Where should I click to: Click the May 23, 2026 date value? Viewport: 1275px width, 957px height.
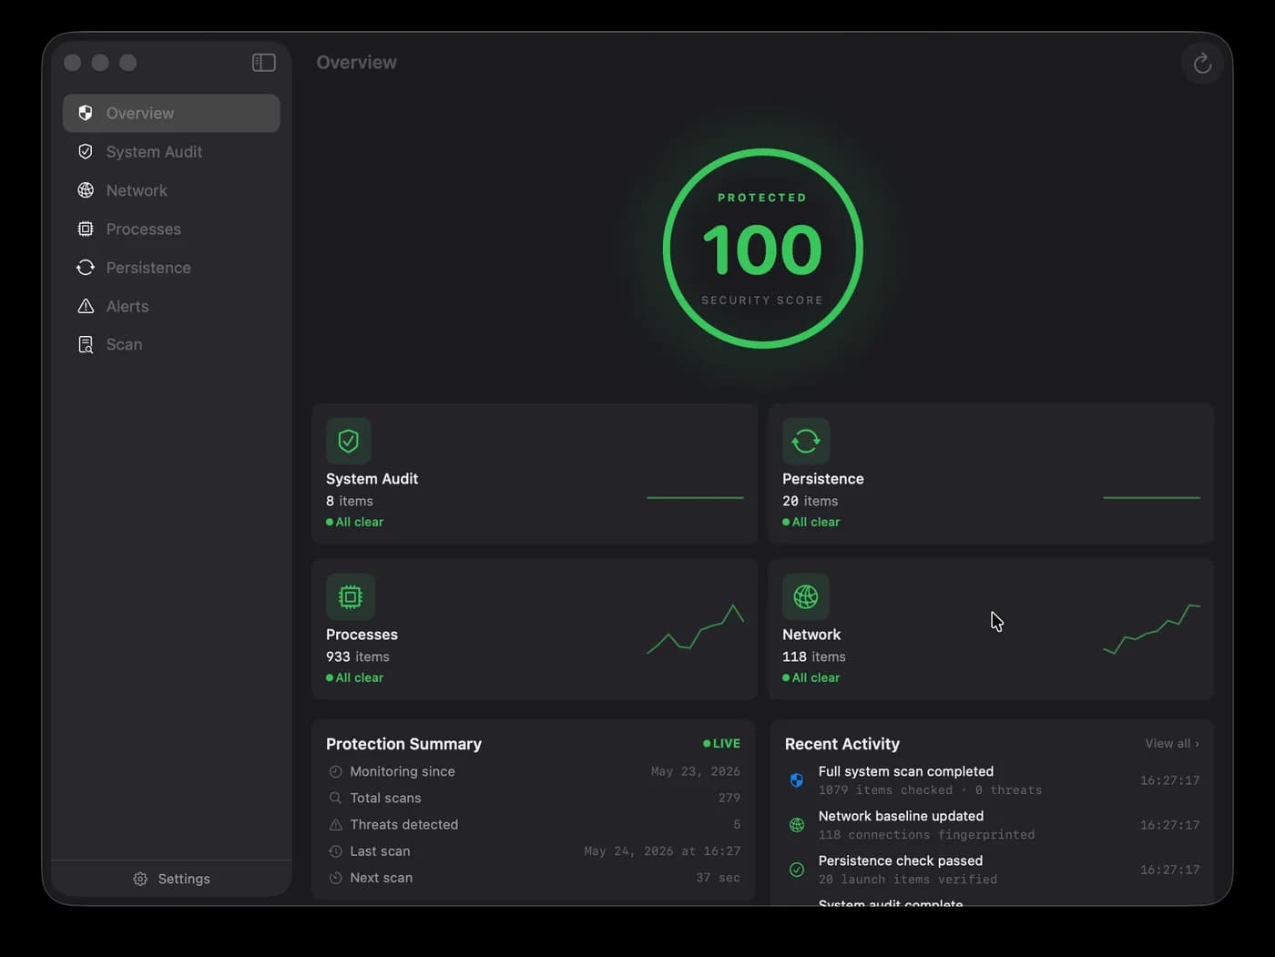pos(696,771)
